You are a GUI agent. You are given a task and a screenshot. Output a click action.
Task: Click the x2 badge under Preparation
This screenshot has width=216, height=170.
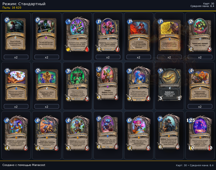pos(47,57)
